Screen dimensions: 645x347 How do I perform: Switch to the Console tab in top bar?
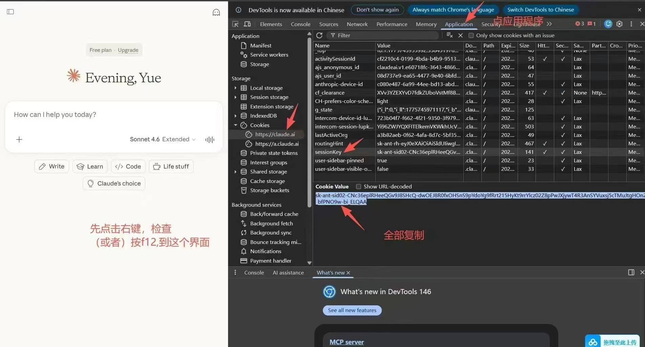[x=300, y=24]
